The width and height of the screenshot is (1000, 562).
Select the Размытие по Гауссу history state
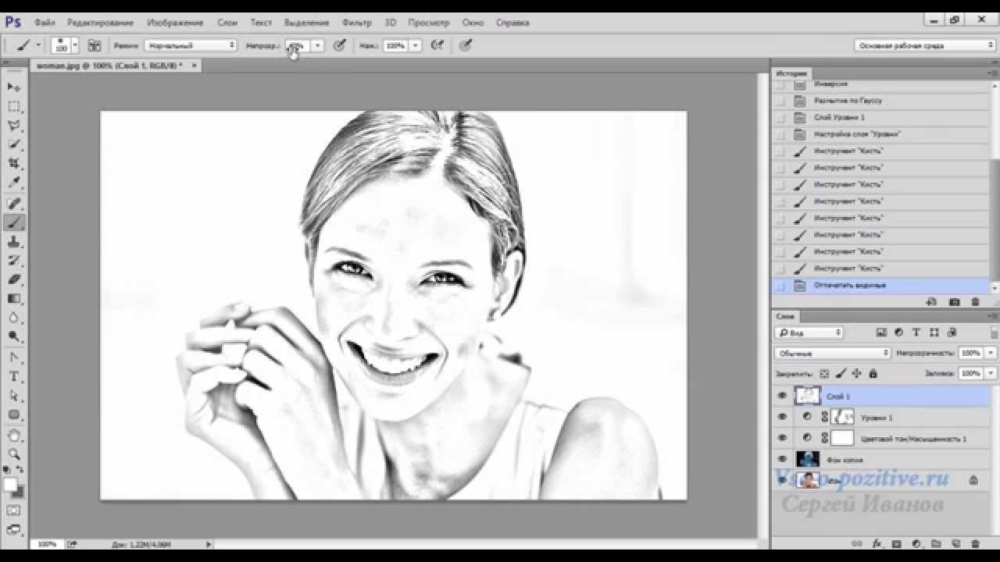(x=880, y=101)
